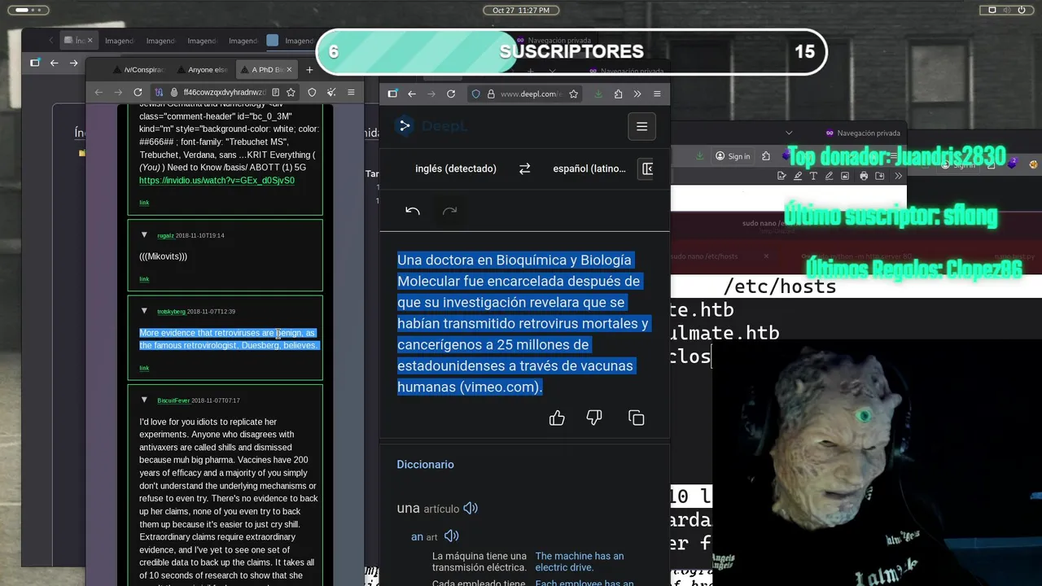Viewport: 1042px width, 586px height.
Task: Open power menu in top bar
Action: tap(1022, 11)
